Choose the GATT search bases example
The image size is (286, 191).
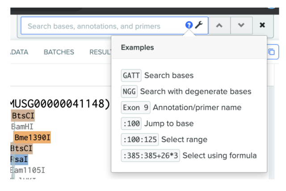[x=131, y=76]
